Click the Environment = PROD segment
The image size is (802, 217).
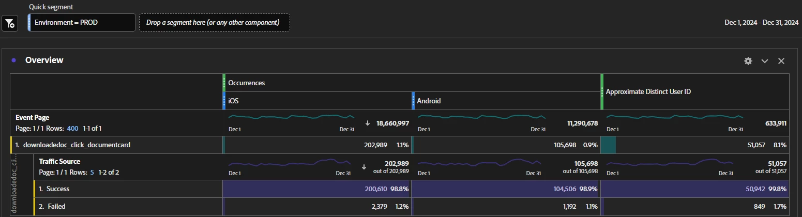coord(82,23)
